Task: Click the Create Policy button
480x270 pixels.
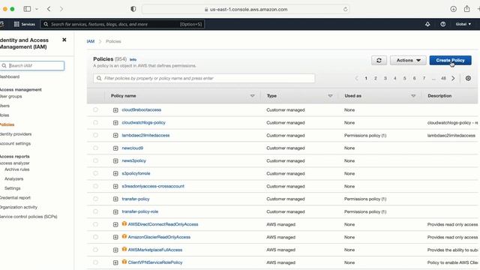Action: tap(450, 60)
